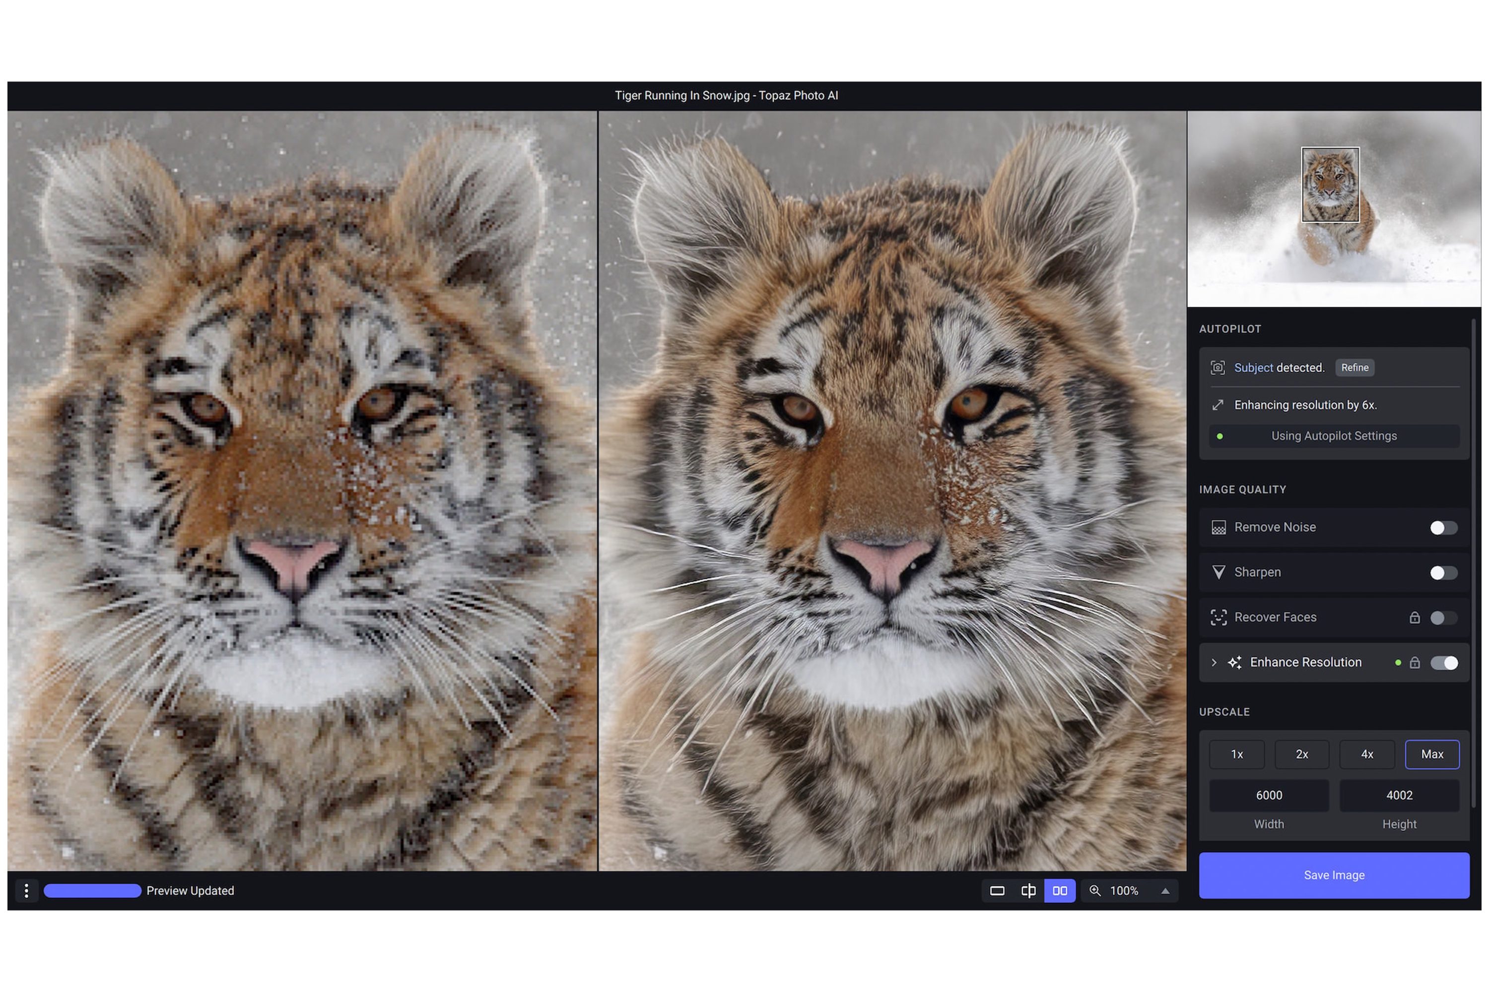The image size is (1489, 992).
Task: Click the Subject detection icon
Action: pos(1218,368)
